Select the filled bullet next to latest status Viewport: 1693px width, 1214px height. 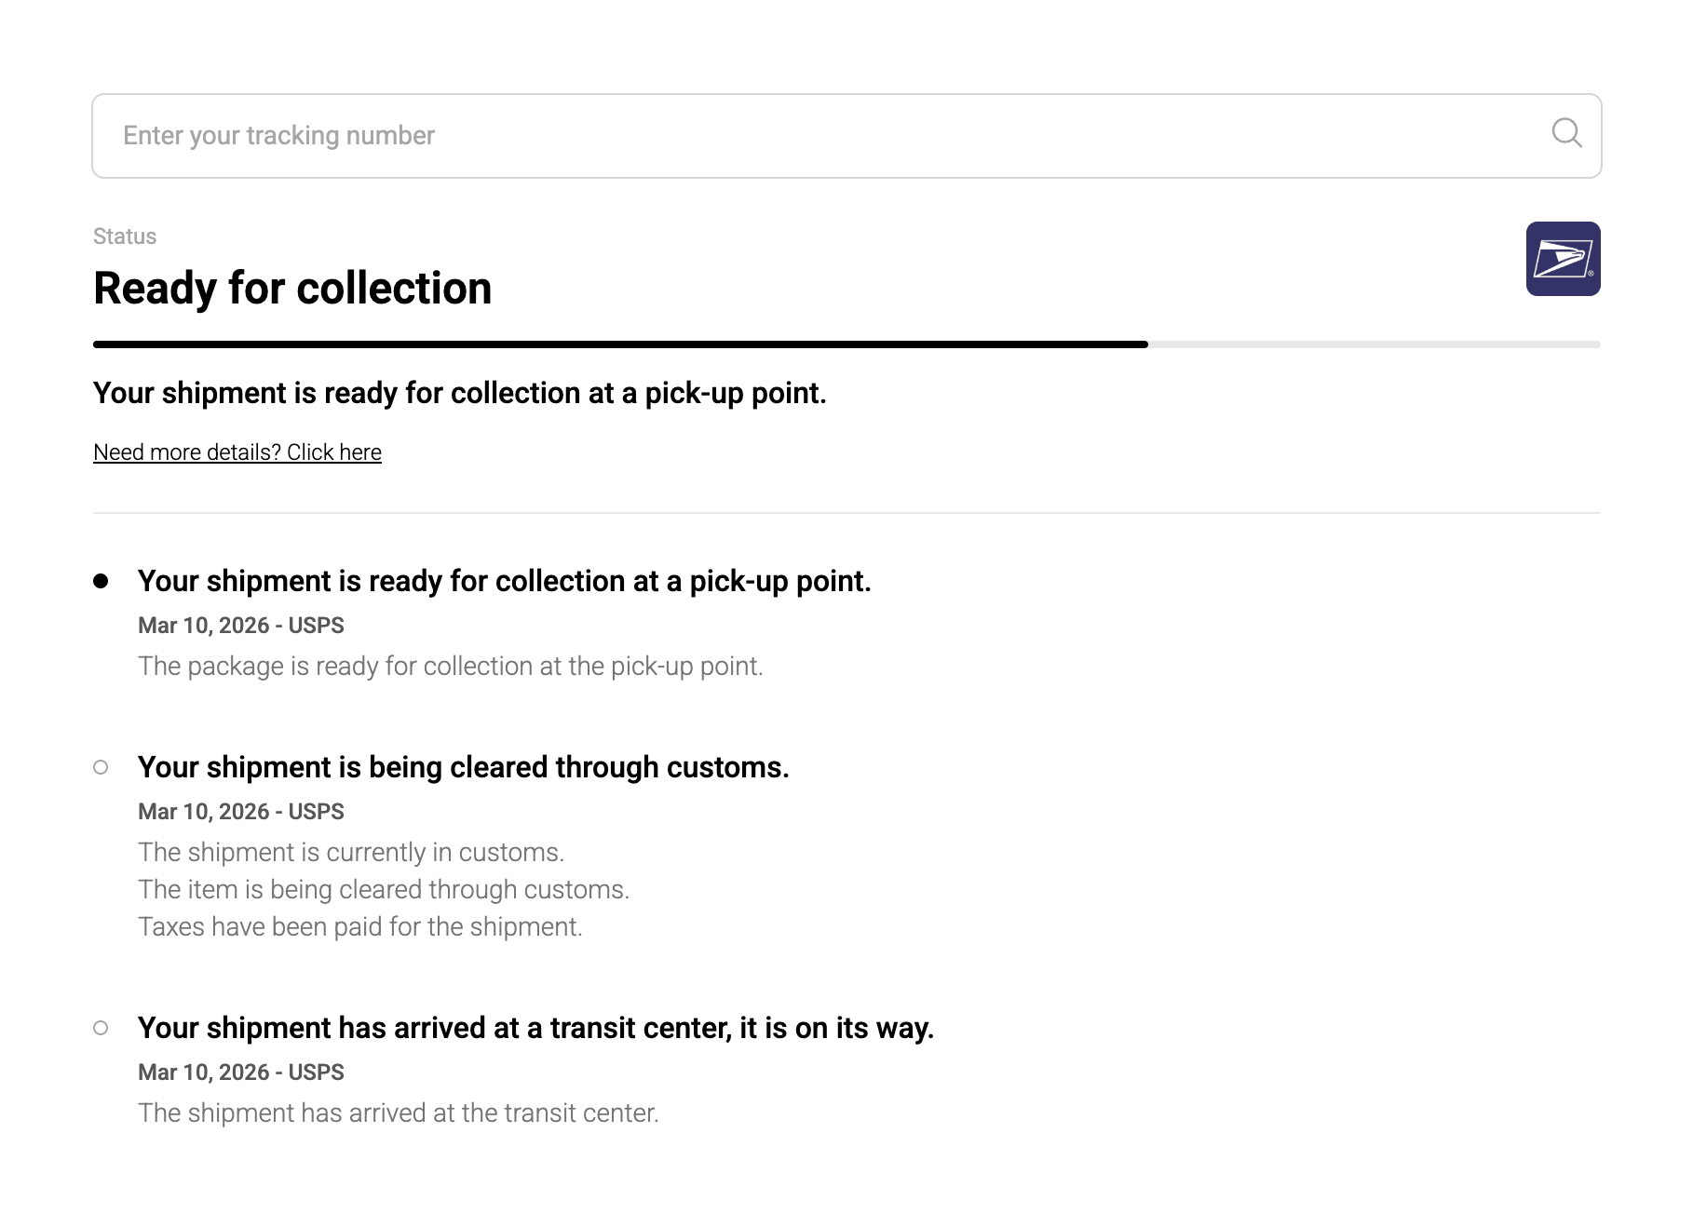(101, 579)
